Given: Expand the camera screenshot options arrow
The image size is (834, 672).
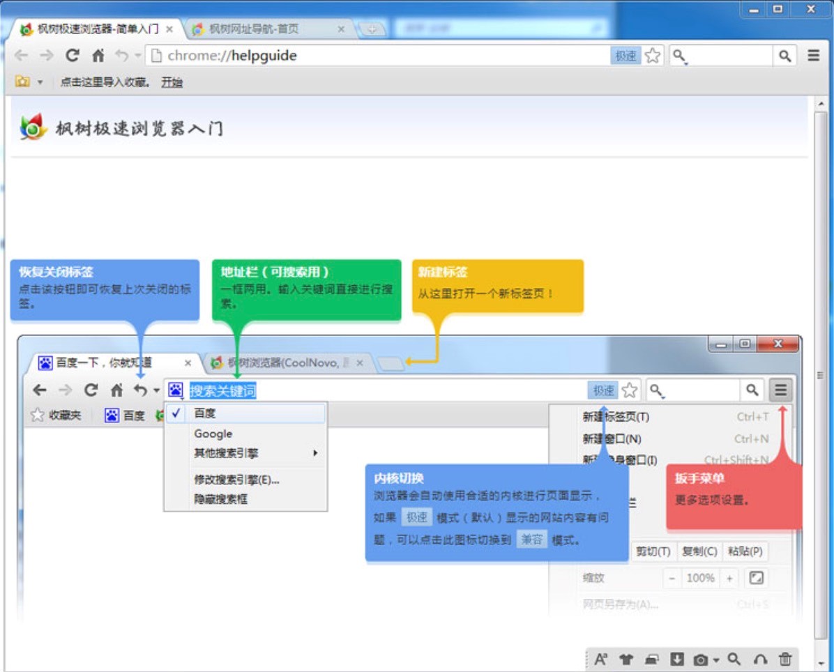Looking at the screenshot, I should 716,660.
